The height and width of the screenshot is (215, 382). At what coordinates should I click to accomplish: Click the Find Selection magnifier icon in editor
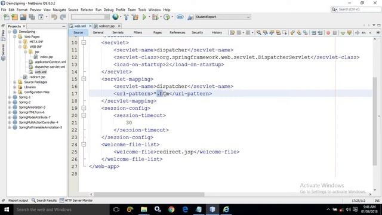tap(258, 33)
